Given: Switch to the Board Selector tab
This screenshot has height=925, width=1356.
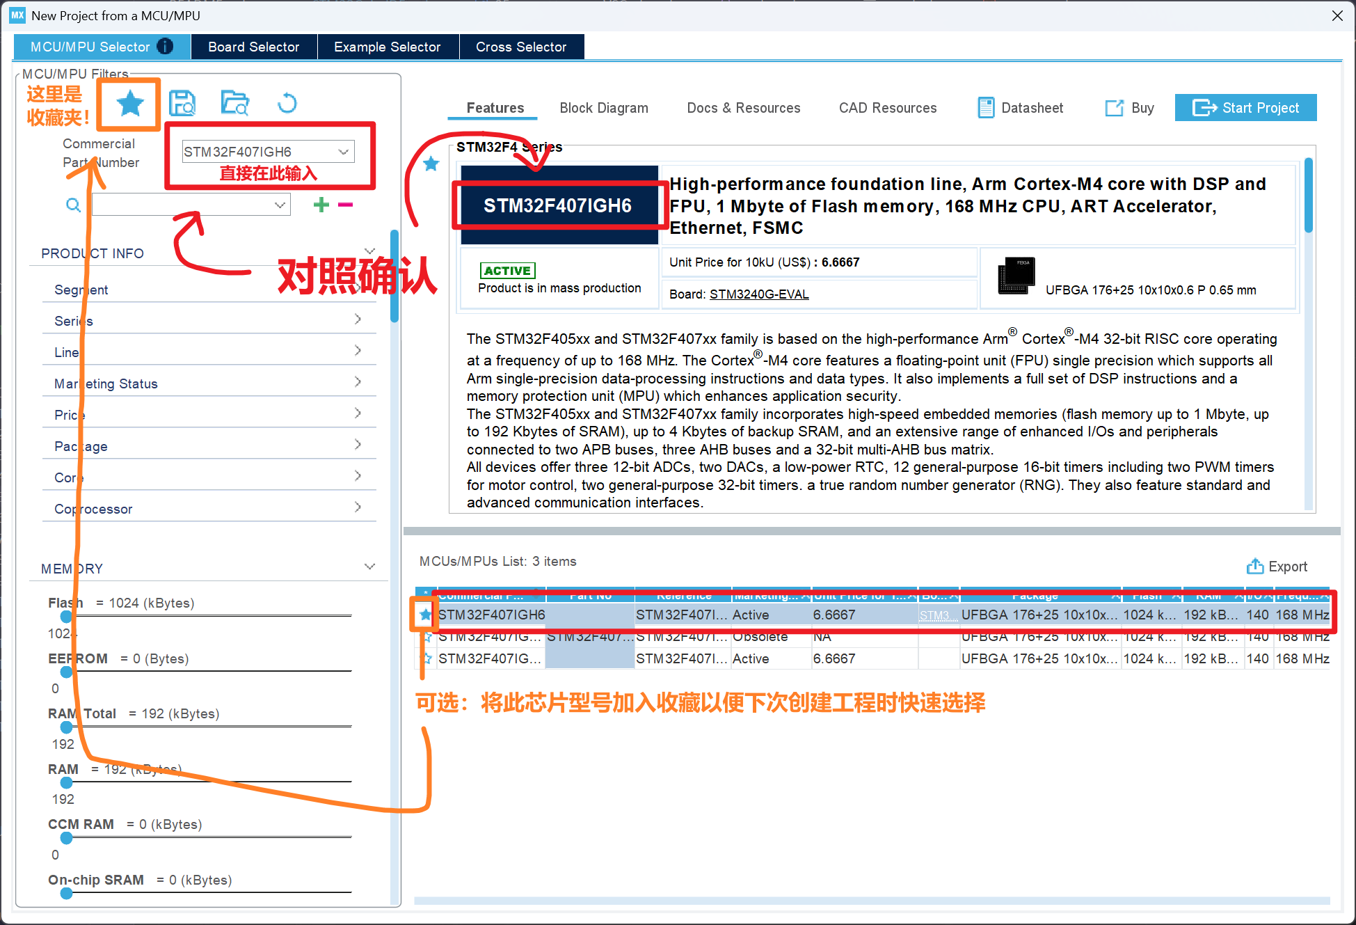Looking at the screenshot, I should click(x=253, y=47).
